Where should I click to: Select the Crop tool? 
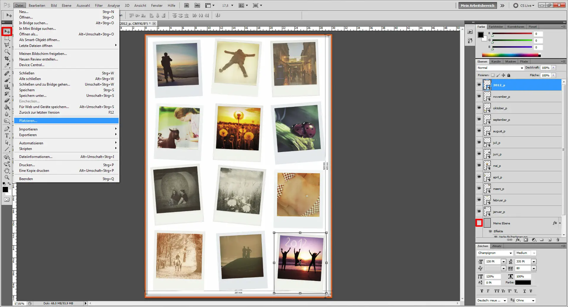tap(7, 58)
